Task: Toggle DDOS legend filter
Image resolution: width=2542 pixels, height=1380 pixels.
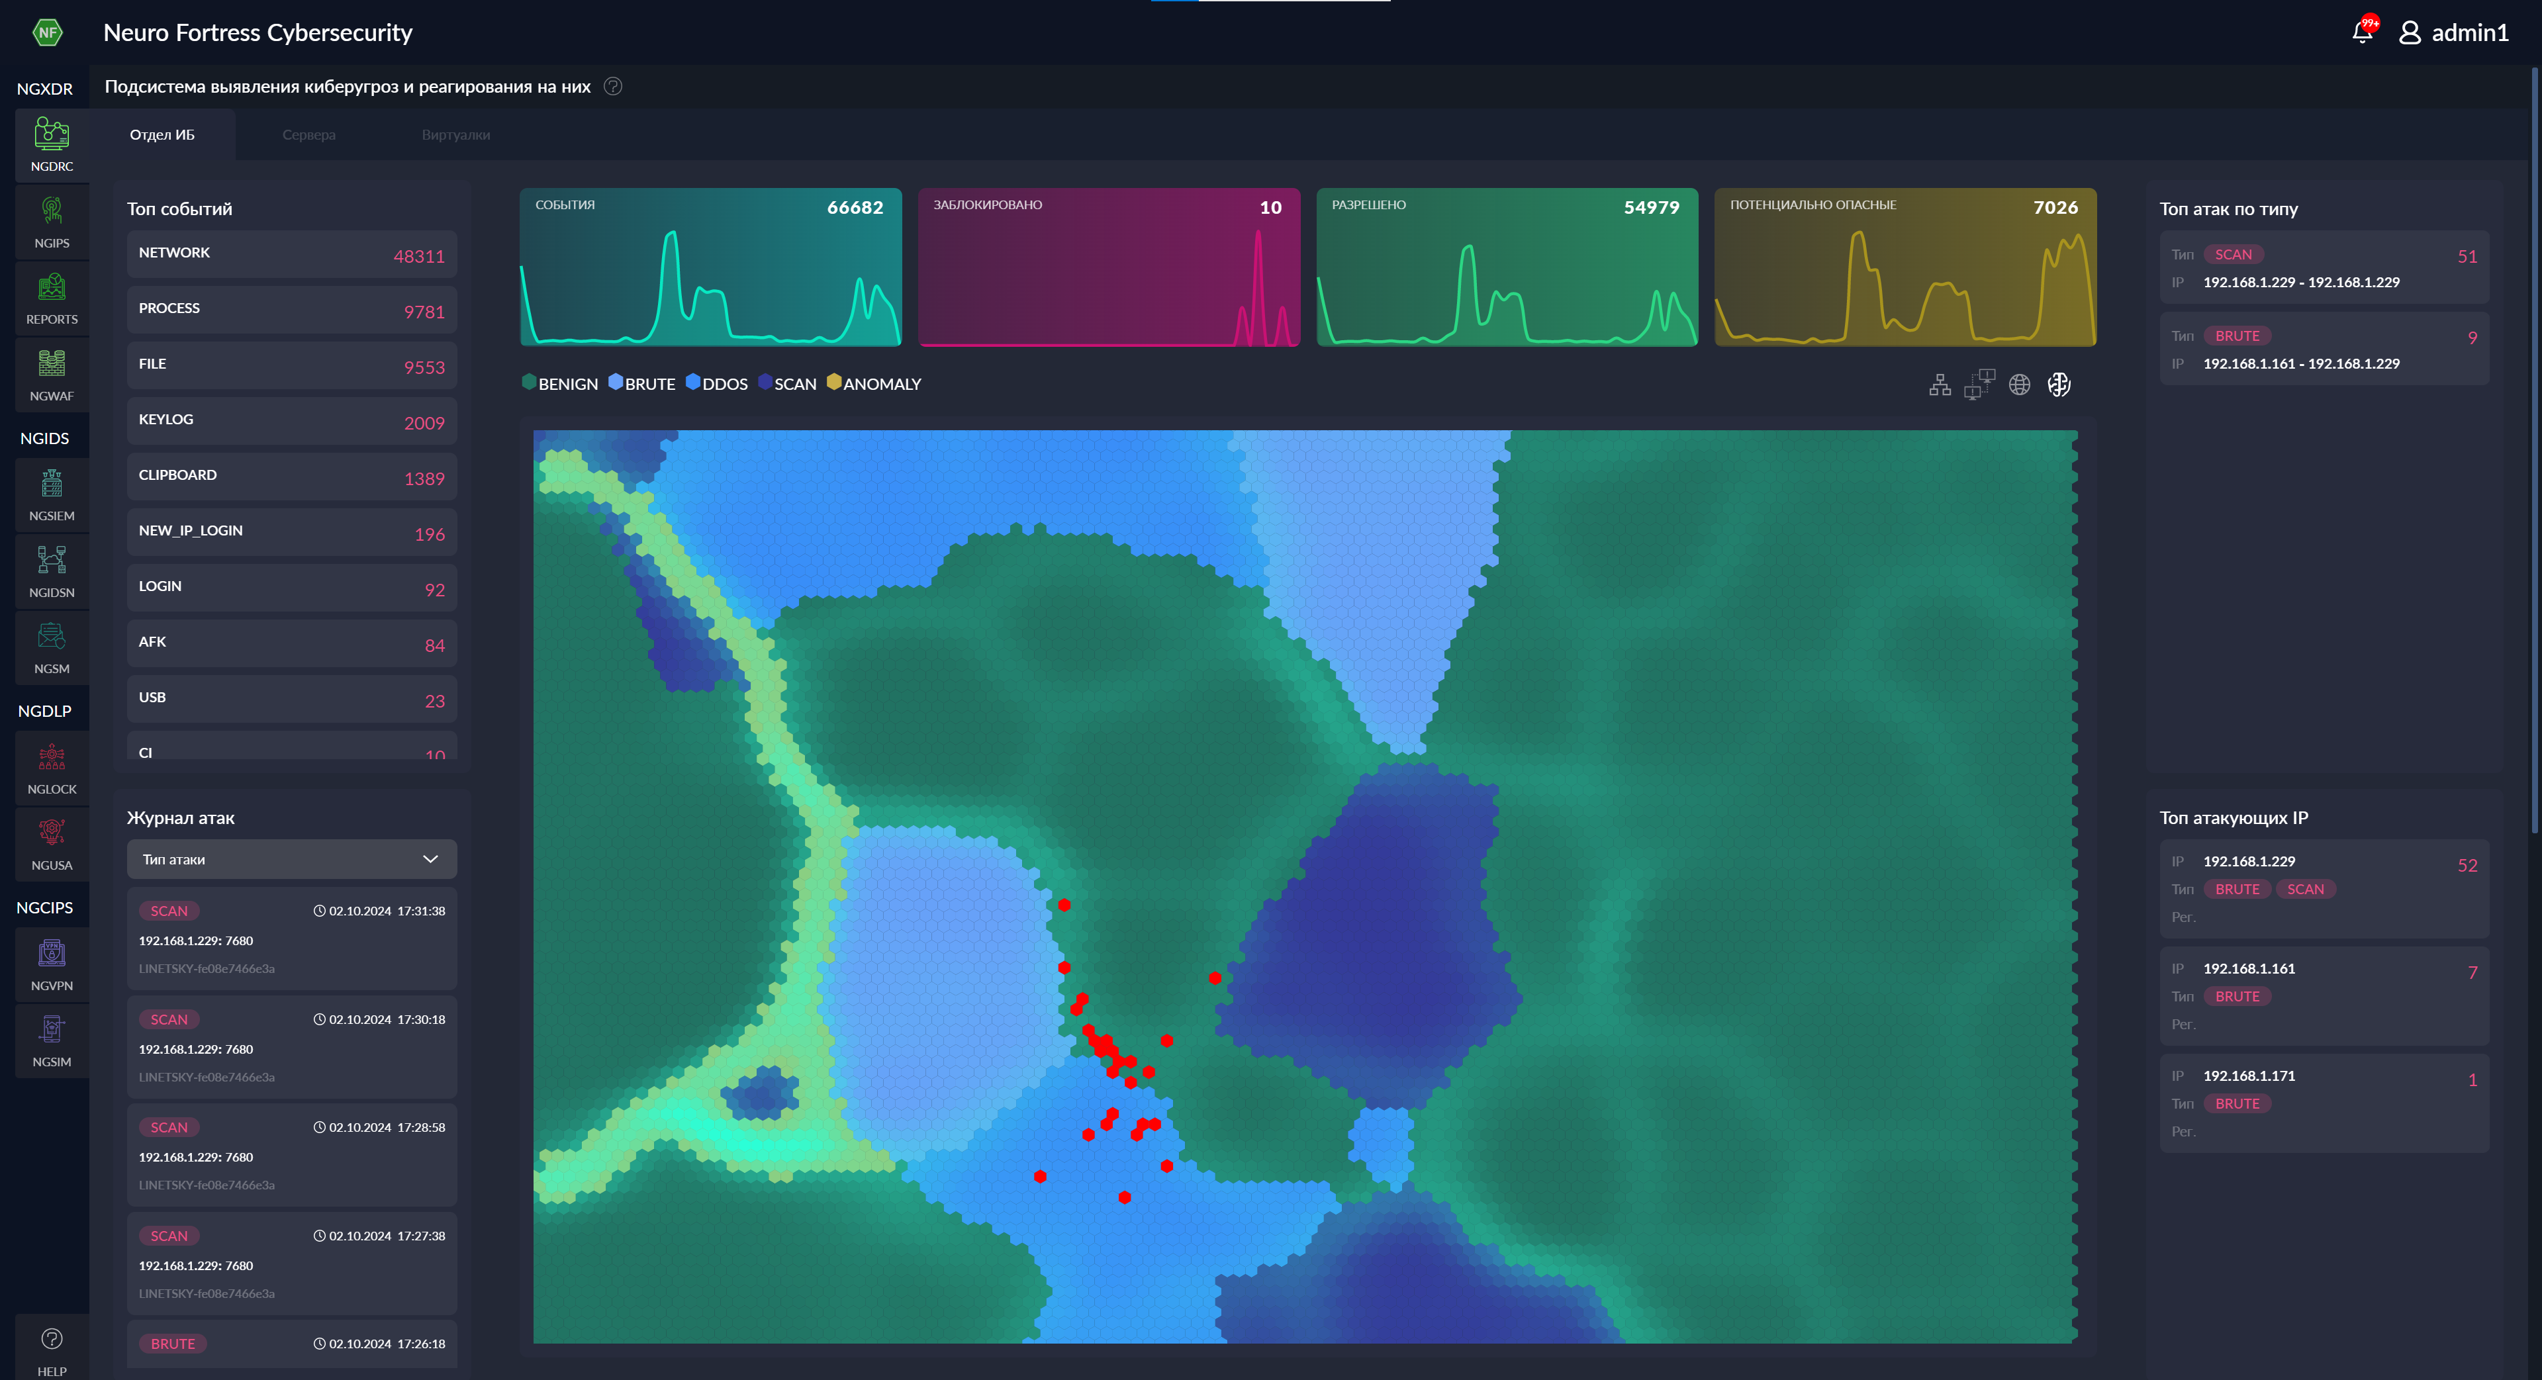Action: [x=716, y=384]
